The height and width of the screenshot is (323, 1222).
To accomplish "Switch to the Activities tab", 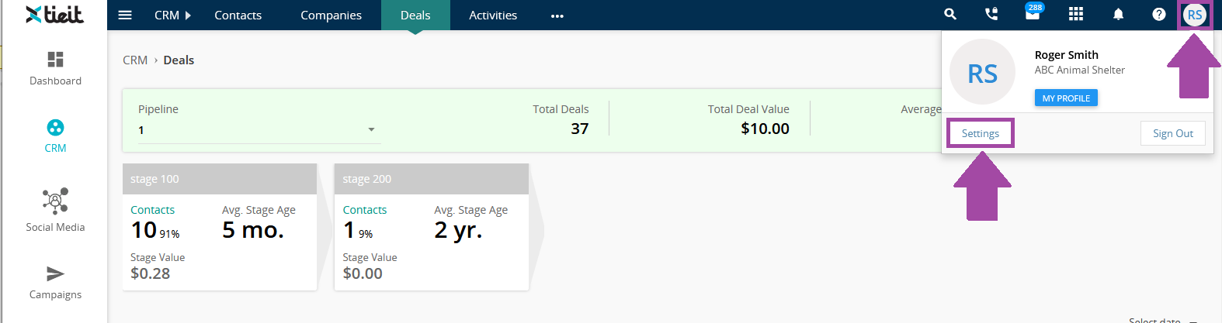I will point(493,15).
